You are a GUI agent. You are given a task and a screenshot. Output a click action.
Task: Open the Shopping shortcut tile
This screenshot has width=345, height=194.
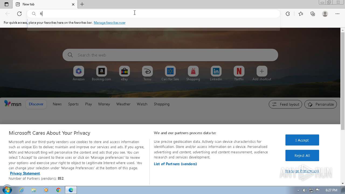point(193,73)
